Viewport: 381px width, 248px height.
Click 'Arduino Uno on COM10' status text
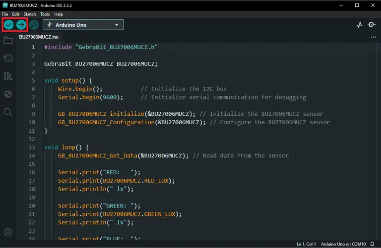(x=343, y=244)
